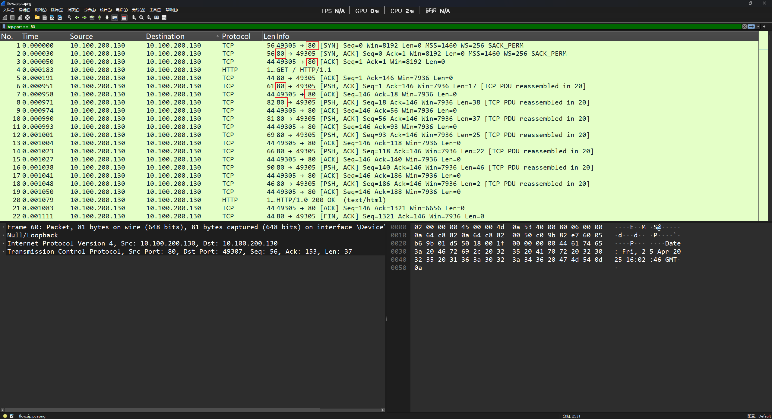
Task: Click the reload capture file icon
Action: pos(60,17)
